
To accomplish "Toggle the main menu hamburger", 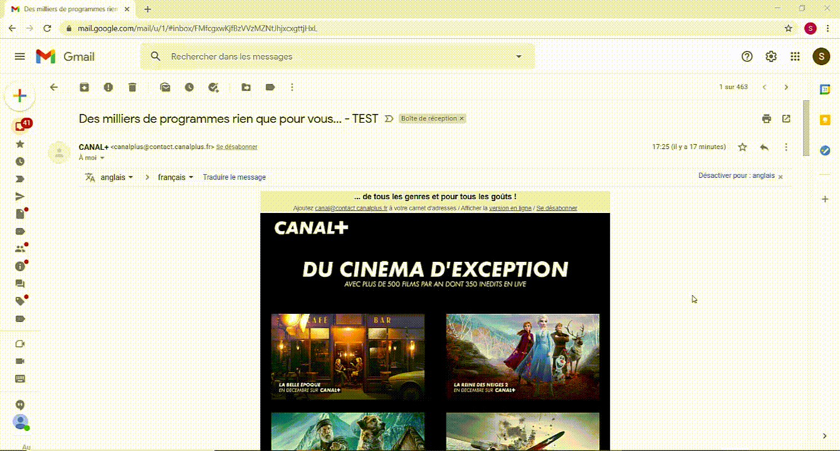I will [19, 56].
